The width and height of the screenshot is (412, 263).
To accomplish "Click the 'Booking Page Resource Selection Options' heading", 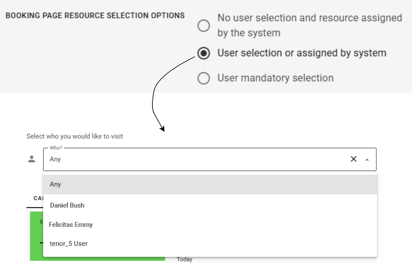I will [95, 15].
